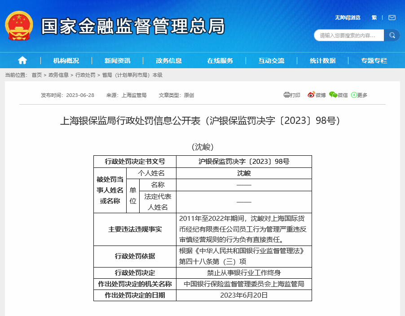
Task: Click the 主要违法违规事实 label cell
Action: pyautogui.click(x=135, y=229)
